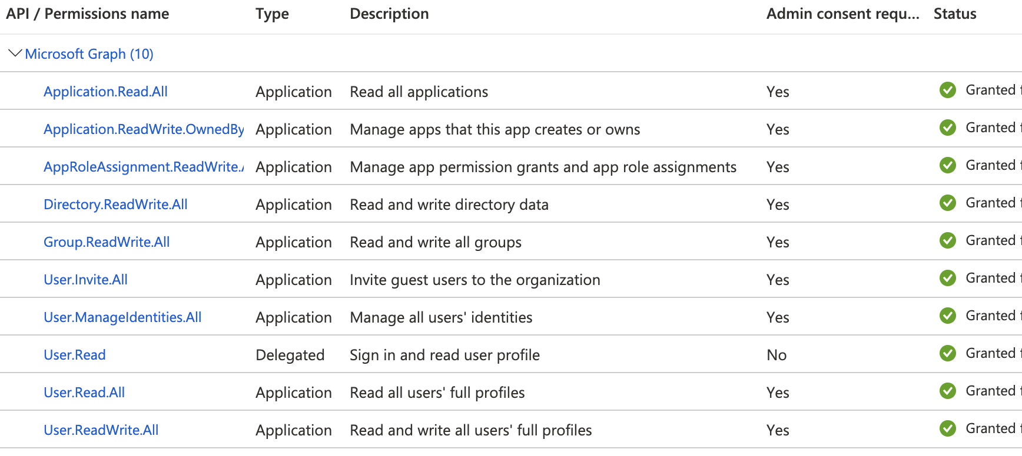This screenshot has width=1022, height=456.
Task: Click the Description column header
Action: 389,14
